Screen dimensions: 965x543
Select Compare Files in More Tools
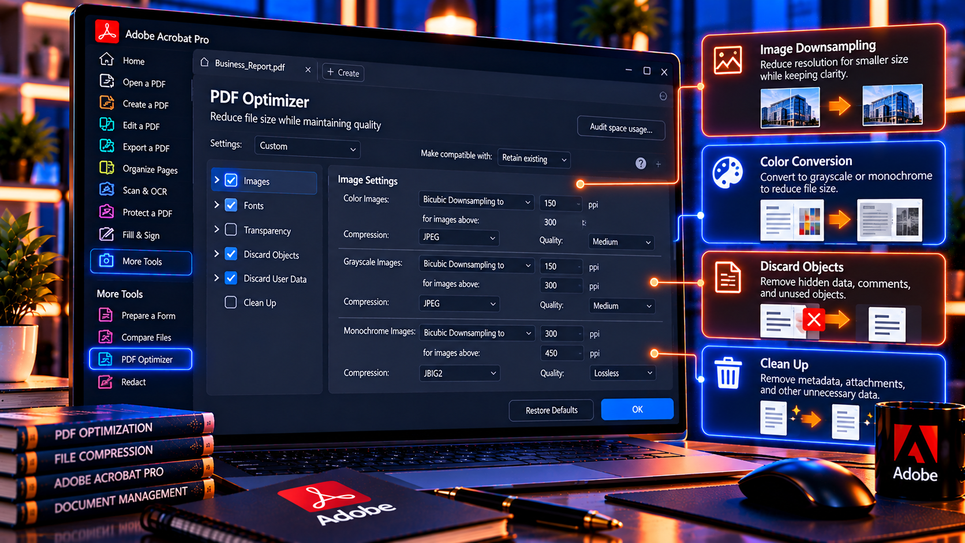pos(146,338)
